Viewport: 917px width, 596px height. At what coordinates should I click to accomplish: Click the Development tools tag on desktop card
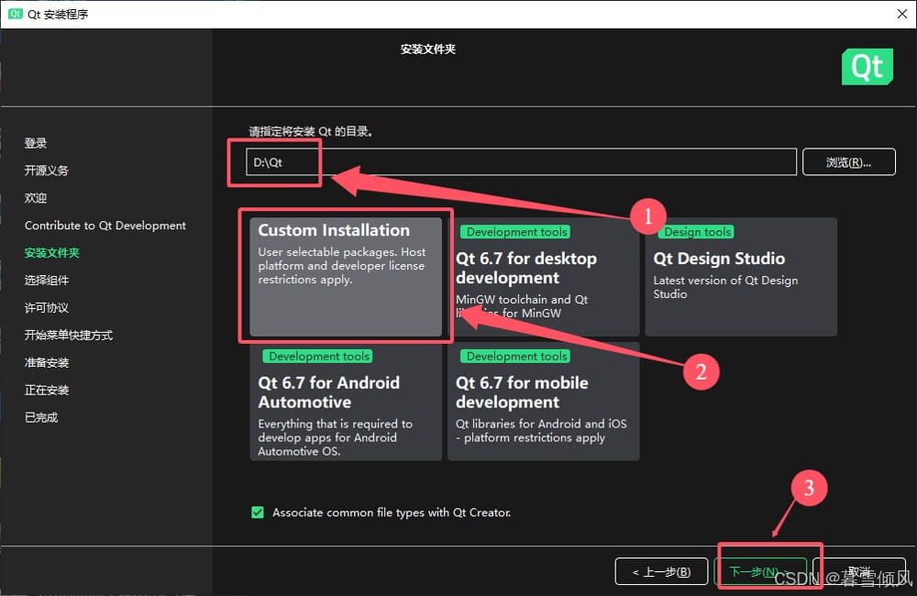[515, 232]
